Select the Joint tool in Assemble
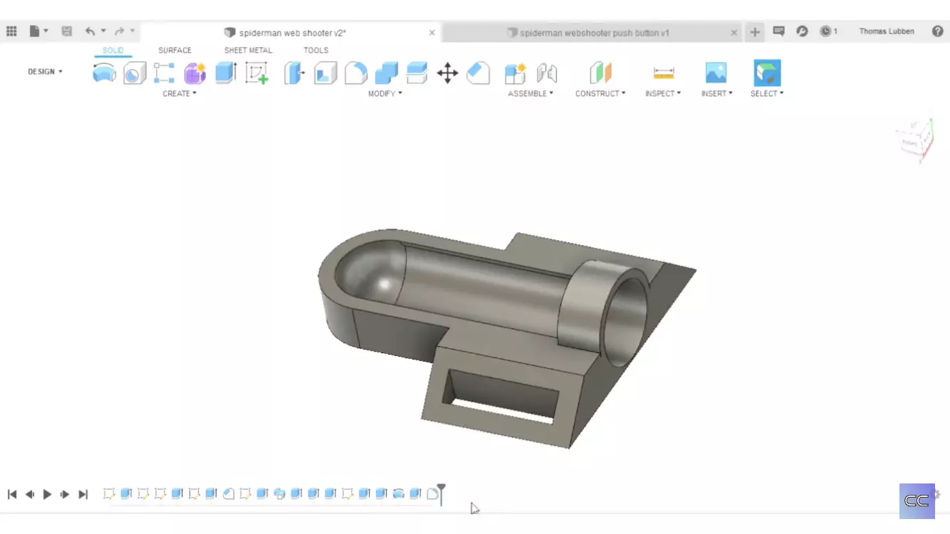 click(x=546, y=73)
